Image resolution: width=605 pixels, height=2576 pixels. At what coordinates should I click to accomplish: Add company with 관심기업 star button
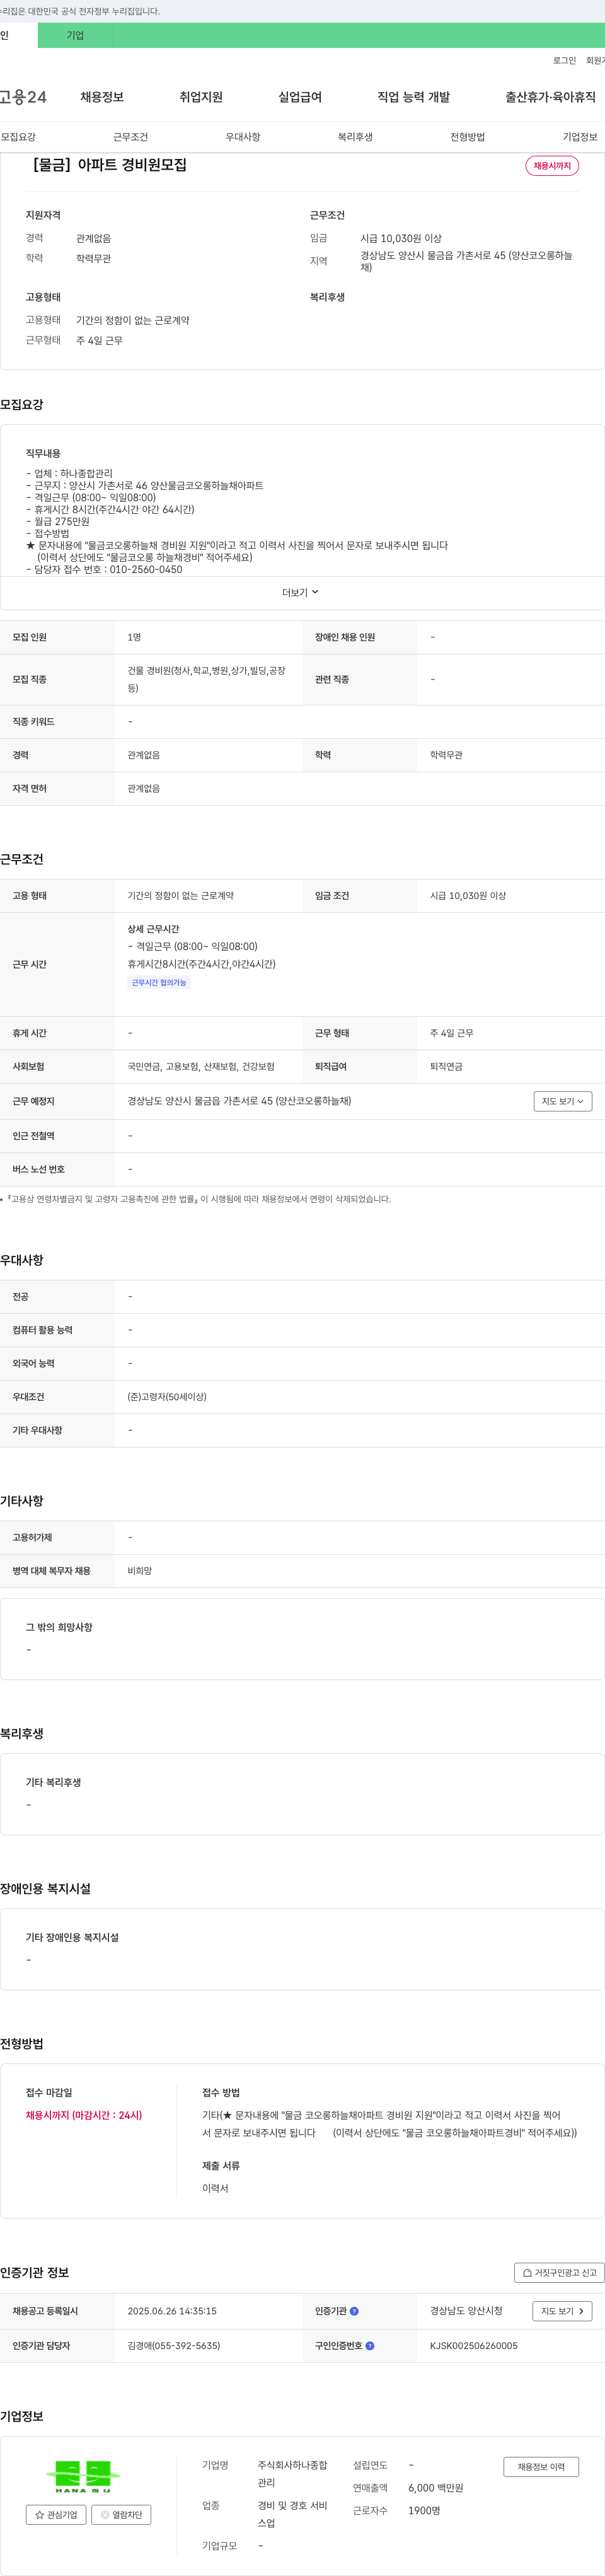tap(56, 2514)
